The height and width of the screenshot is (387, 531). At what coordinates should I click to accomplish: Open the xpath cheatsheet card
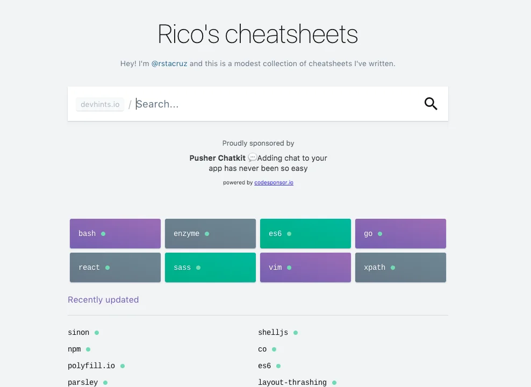pyautogui.click(x=400, y=267)
